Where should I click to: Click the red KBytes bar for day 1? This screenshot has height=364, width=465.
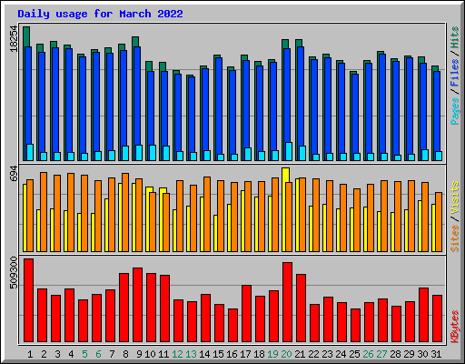(28, 300)
